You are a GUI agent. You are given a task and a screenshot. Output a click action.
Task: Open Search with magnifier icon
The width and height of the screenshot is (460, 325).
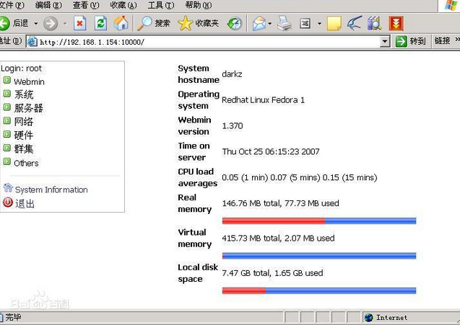144,24
